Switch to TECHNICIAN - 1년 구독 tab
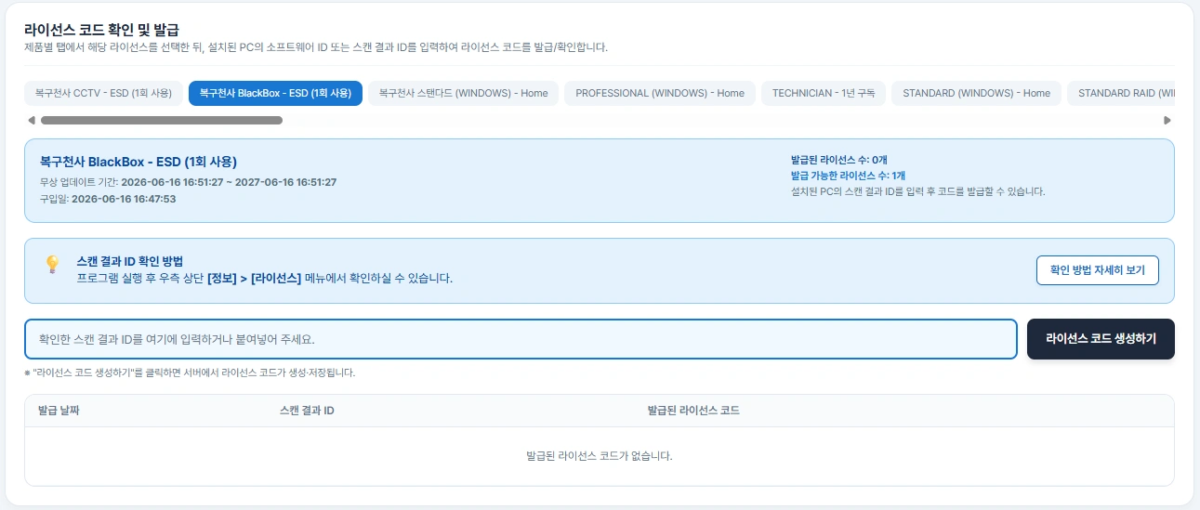This screenshot has height=510, width=1200. (824, 93)
